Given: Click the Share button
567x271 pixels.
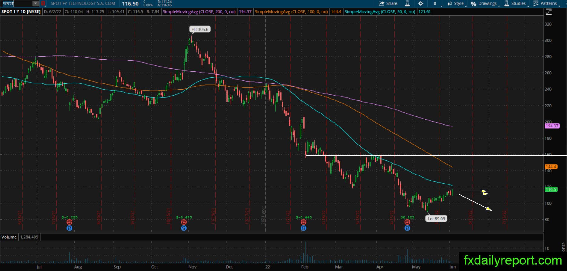Looking at the screenshot, I should 388,4.
